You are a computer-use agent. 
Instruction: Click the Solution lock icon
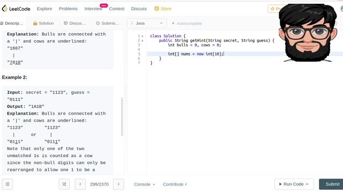[x=35, y=23]
